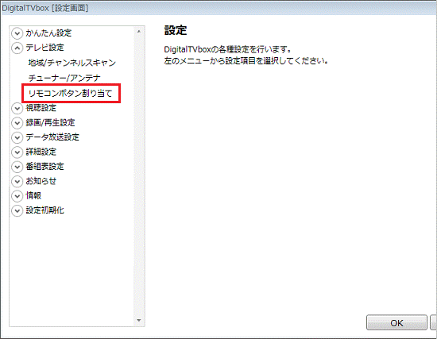Click the OK button
Image resolution: width=437 pixels, height=339 pixels.
396,323
